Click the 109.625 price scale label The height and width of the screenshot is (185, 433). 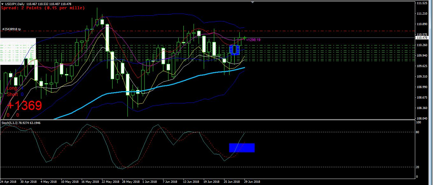click(x=422, y=66)
